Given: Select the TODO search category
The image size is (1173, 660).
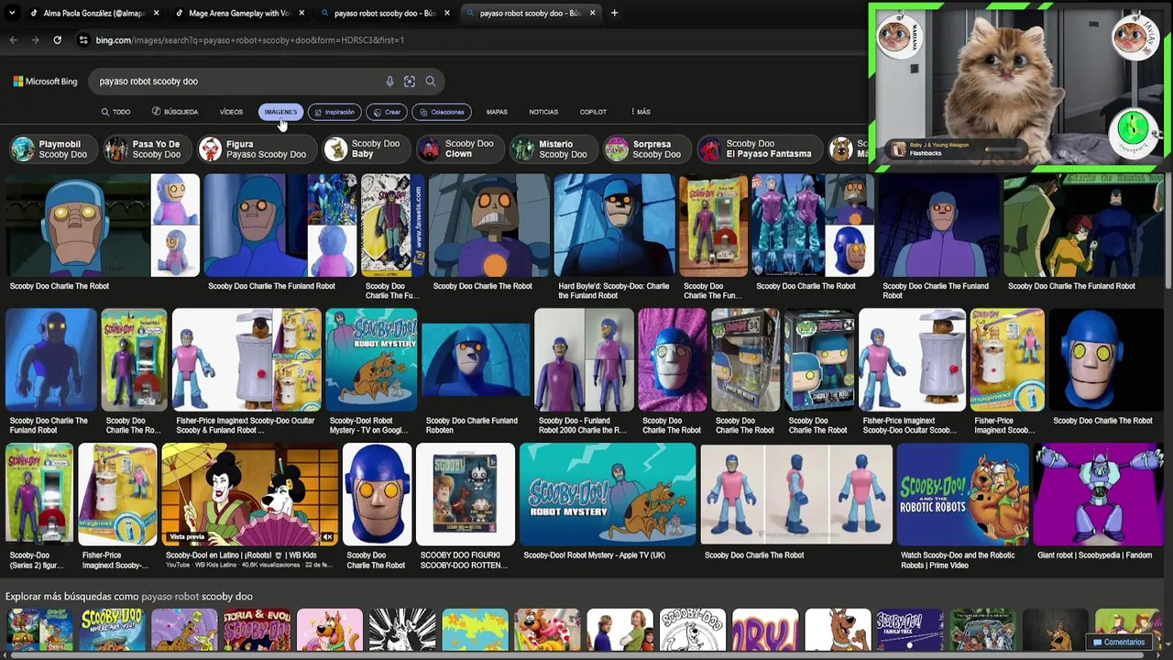Looking at the screenshot, I should coord(115,112).
